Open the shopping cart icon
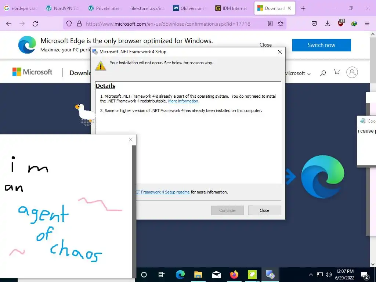The width and height of the screenshot is (376, 282). pyautogui.click(x=337, y=72)
